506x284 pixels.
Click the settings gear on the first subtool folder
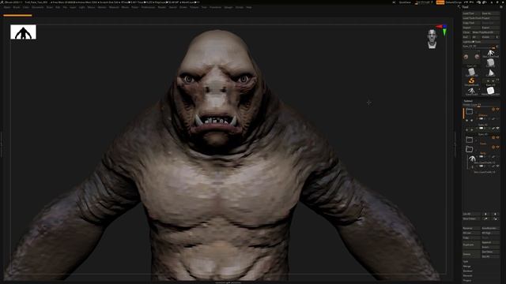493,110
